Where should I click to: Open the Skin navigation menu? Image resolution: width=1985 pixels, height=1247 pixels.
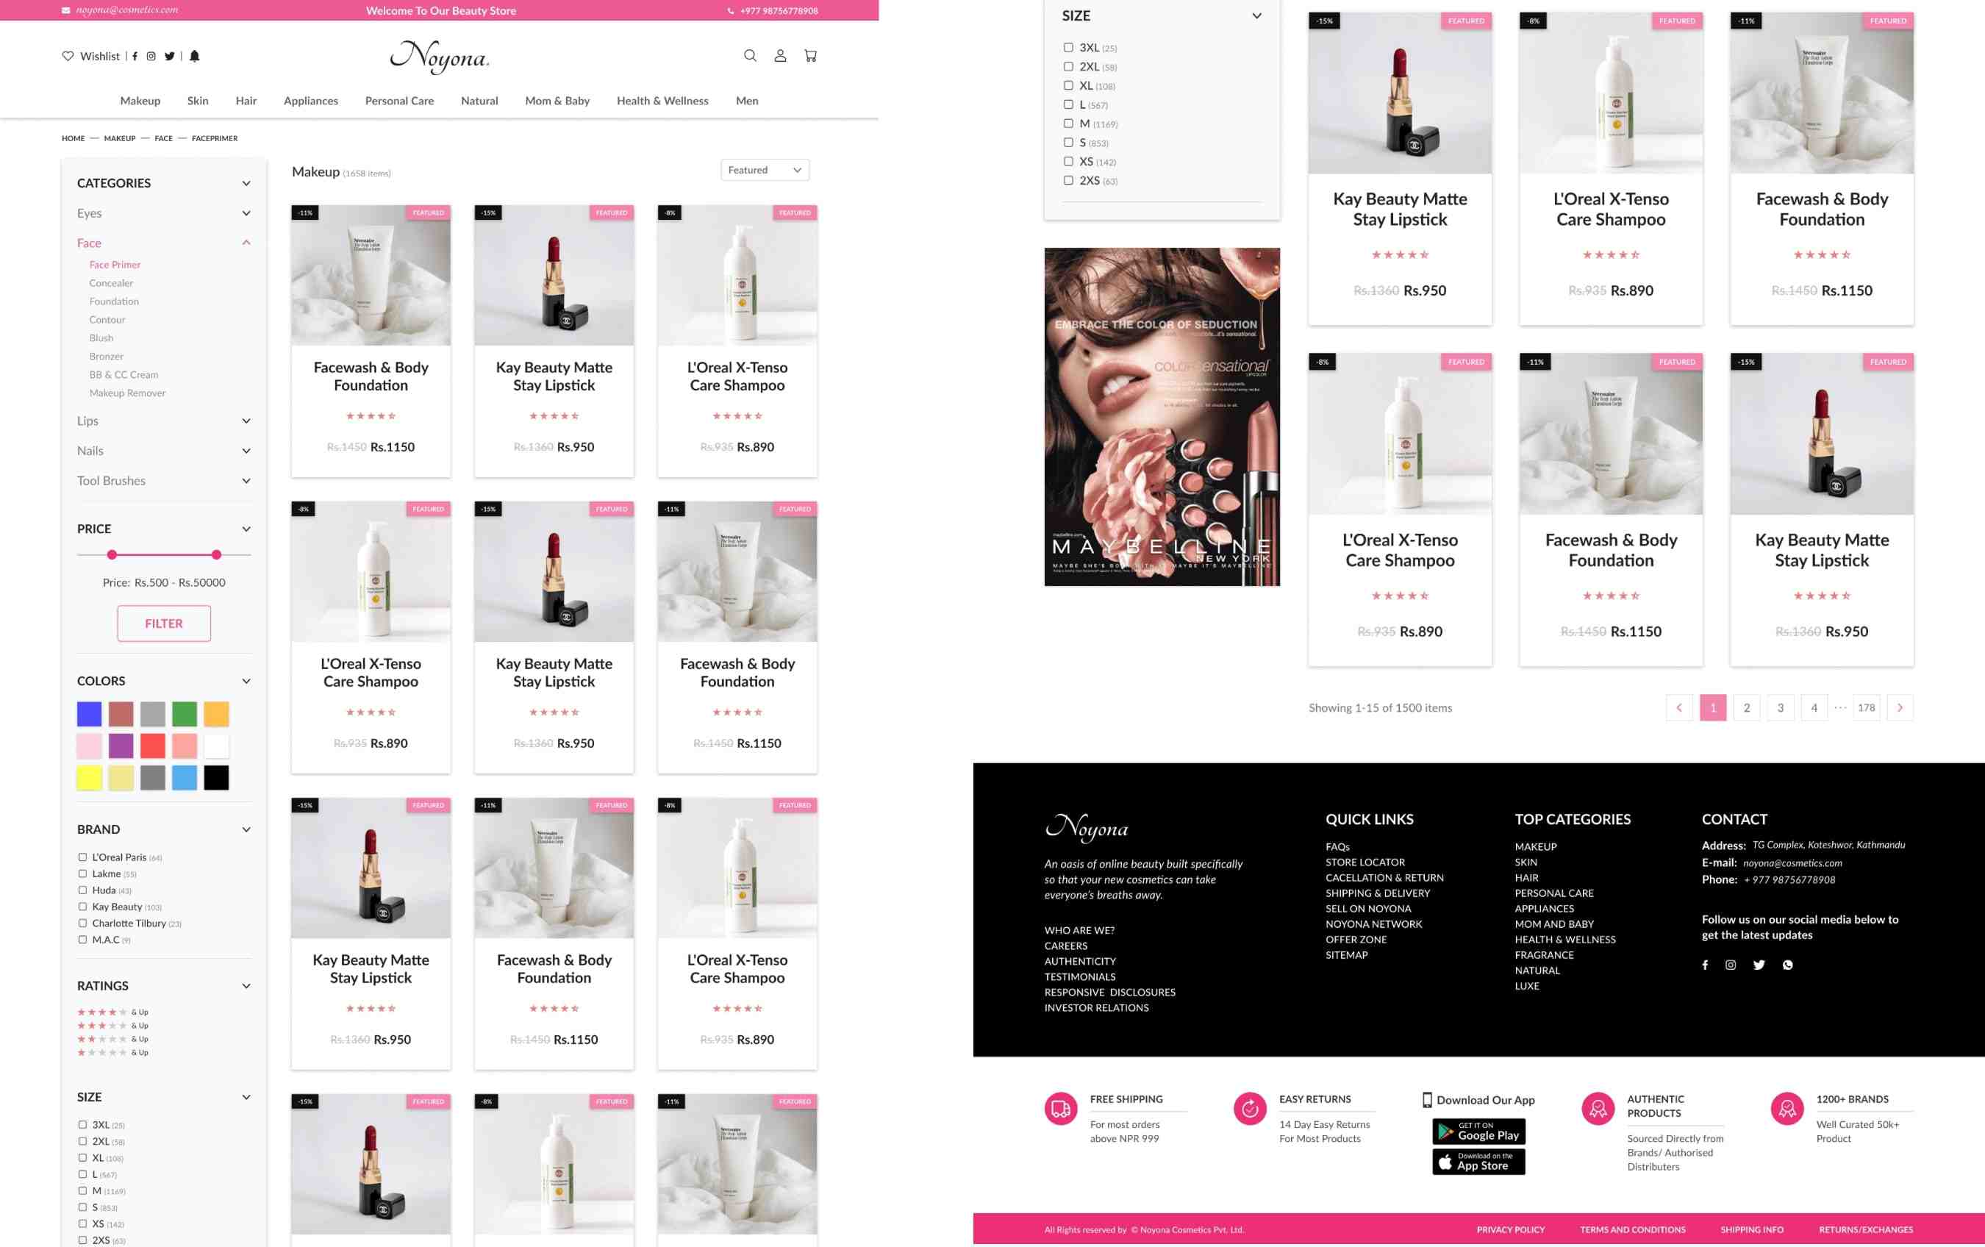coord(198,101)
